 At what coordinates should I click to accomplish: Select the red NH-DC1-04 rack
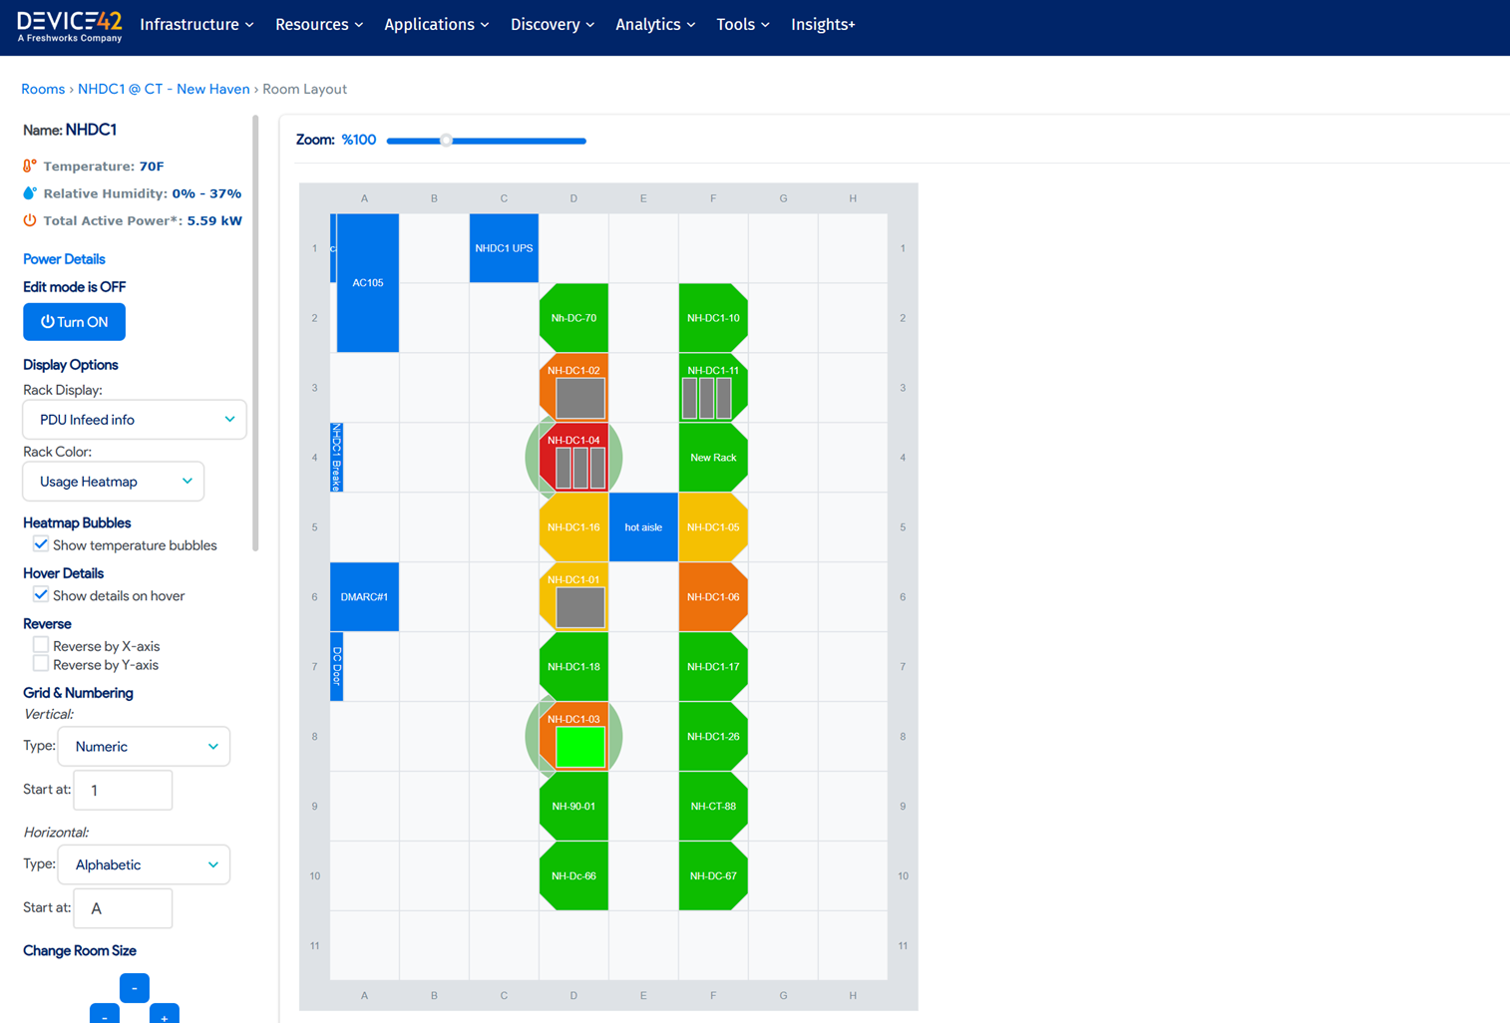(573, 457)
